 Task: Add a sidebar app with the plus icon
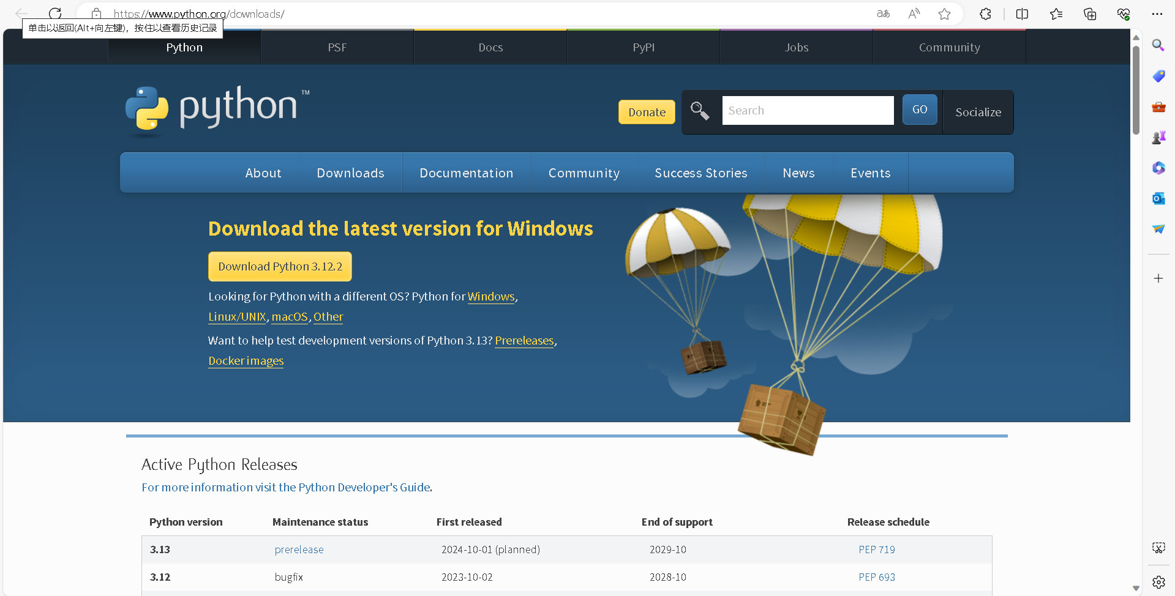click(x=1158, y=278)
